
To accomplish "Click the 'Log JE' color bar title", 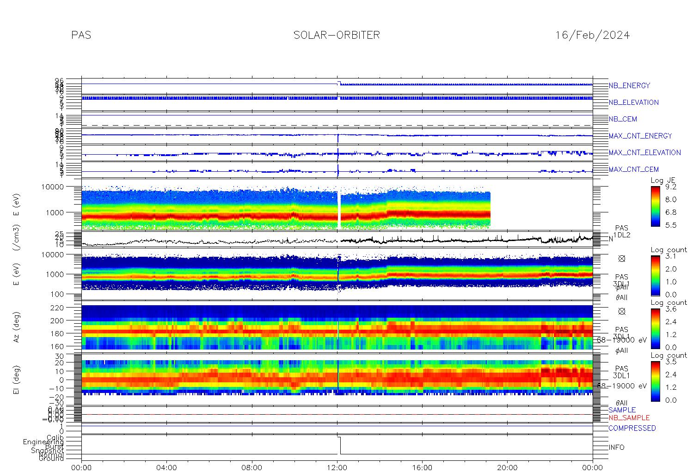I will pyautogui.click(x=663, y=181).
